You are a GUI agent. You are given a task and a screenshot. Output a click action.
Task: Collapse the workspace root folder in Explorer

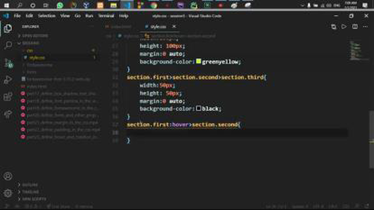coord(31,43)
